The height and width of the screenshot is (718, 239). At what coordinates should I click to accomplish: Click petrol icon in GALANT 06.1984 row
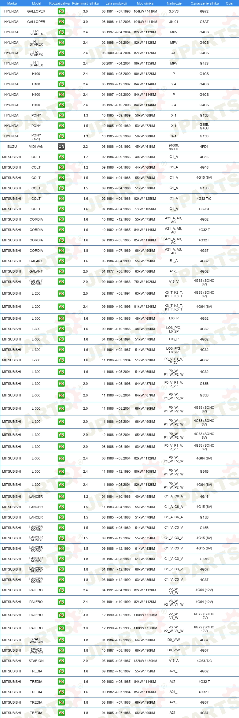coord(61,261)
